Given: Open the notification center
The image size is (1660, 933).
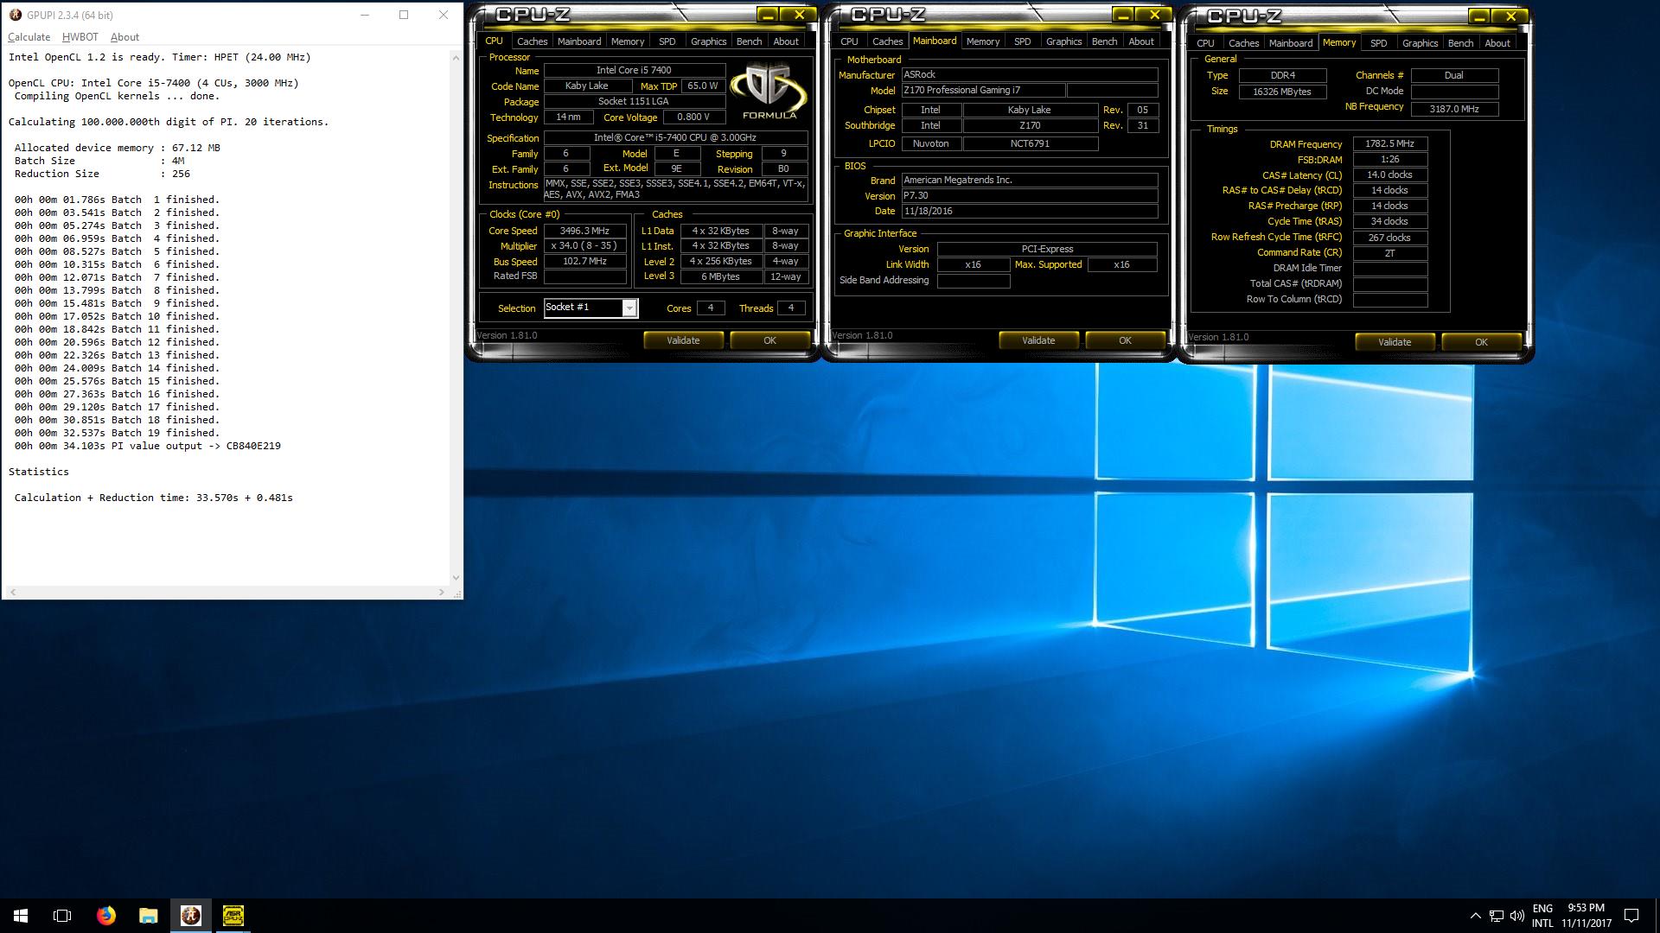Looking at the screenshot, I should click(1631, 916).
